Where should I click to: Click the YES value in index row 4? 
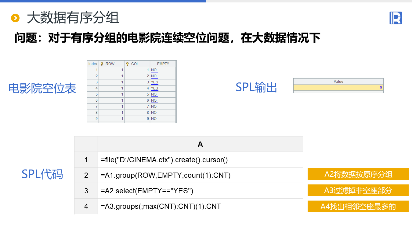tap(155, 88)
